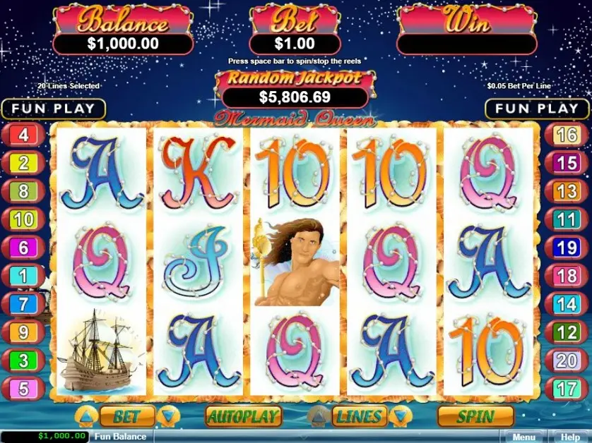The image size is (592, 443).
Task: Select payline 4 indicator
Action: coord(23,135)
